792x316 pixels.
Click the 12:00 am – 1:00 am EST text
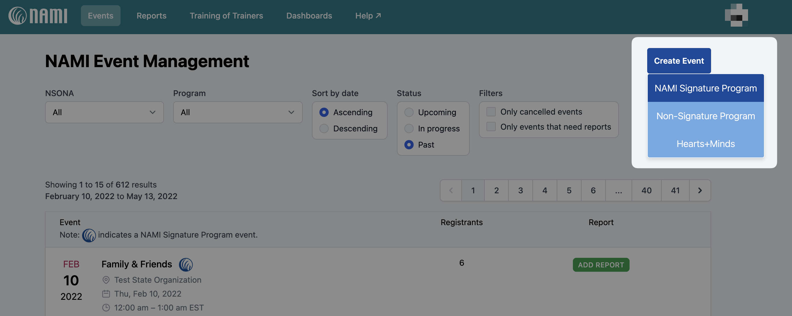click(159, 307)
